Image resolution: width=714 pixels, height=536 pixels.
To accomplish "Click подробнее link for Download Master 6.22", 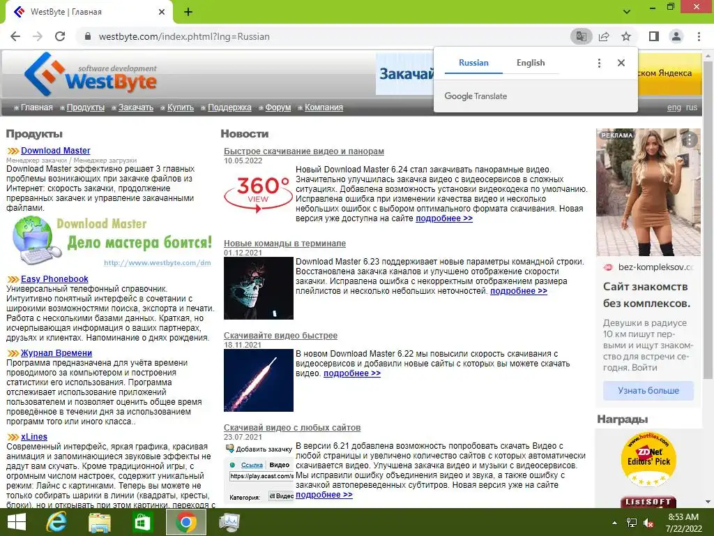I will click(x=352, y=373).
